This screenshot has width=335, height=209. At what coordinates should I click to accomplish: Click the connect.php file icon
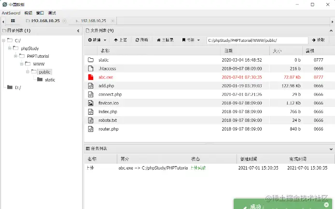(91, 94)
